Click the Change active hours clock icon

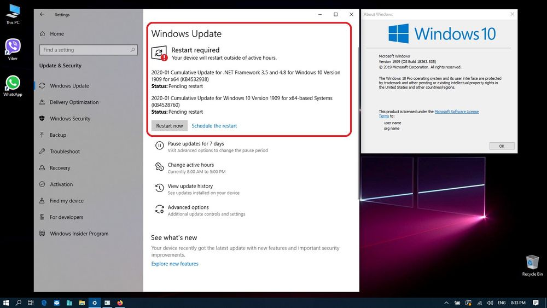[x=159, y=167]
